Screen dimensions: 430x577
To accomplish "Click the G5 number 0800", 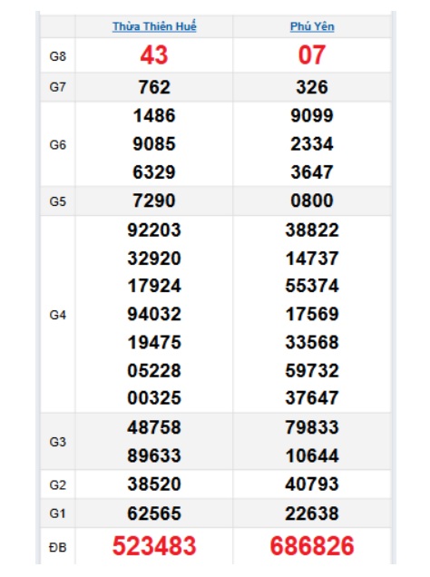I will [312, 200].
